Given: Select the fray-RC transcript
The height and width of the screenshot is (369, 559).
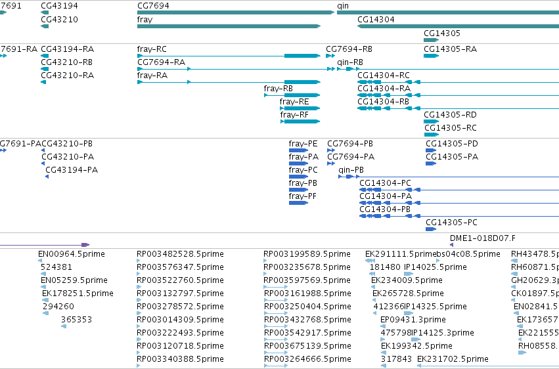Looking at the screenshot, I should [229, 56].
